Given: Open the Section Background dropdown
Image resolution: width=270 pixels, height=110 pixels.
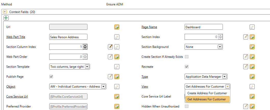Looking at the screenshot, I should [x=220, y=47].
